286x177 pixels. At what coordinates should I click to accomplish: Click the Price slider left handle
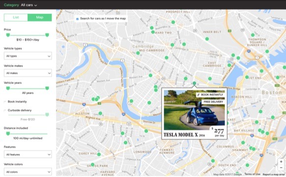[x=8, y=35]
